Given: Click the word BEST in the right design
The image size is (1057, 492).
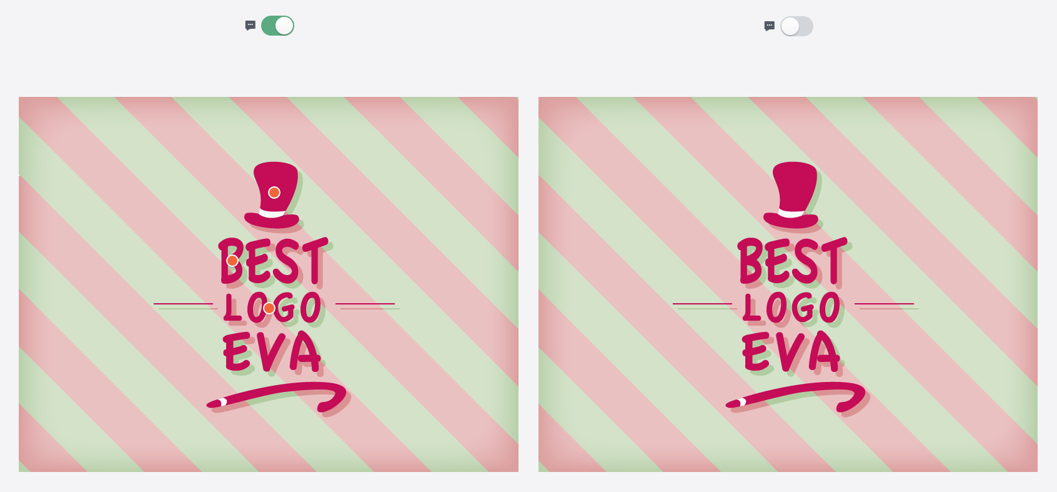Looking at the screenshot, I should tap(792, 261).
